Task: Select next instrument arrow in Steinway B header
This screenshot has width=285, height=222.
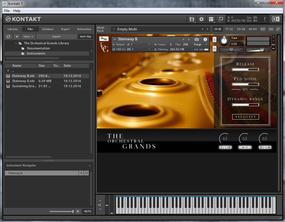Action: [x=189, y=39]
